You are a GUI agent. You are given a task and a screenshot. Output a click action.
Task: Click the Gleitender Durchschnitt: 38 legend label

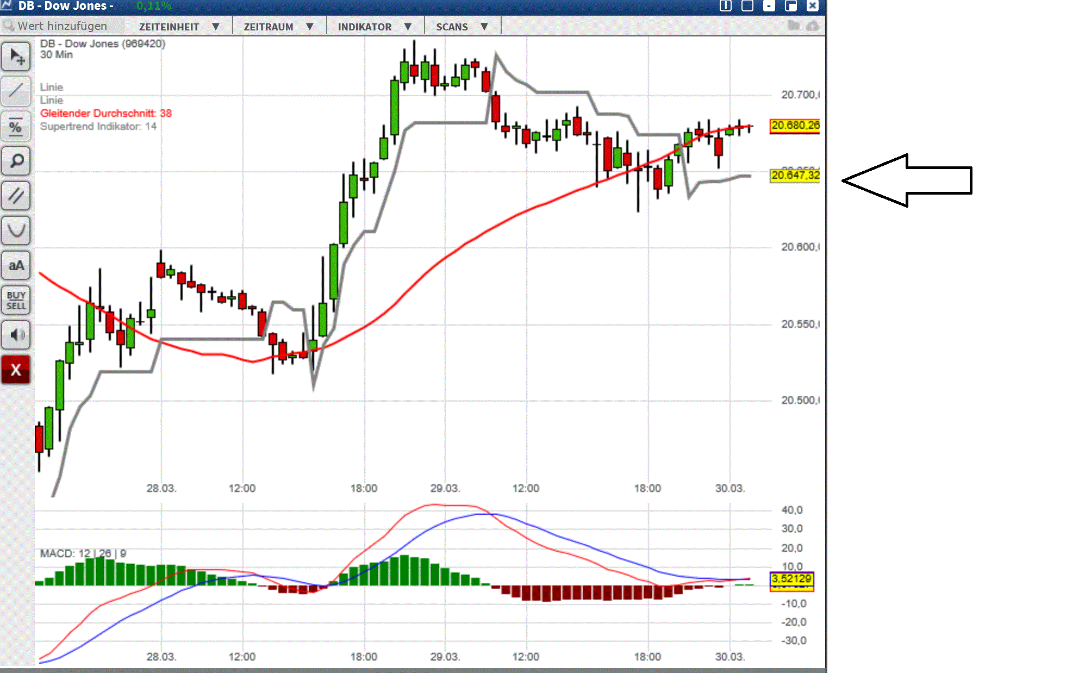pos(105,114)
